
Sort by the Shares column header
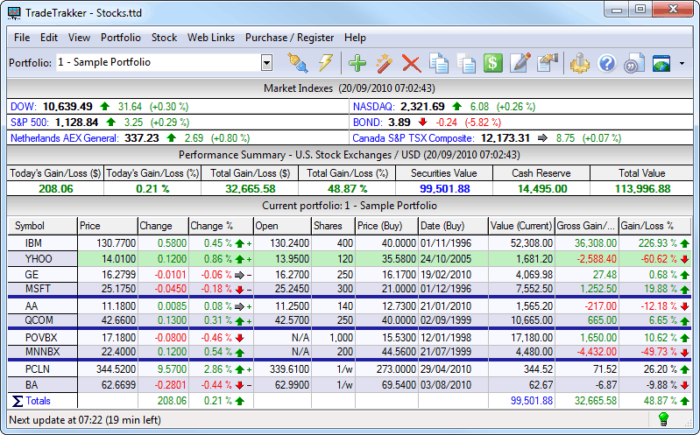pos(333,226)
